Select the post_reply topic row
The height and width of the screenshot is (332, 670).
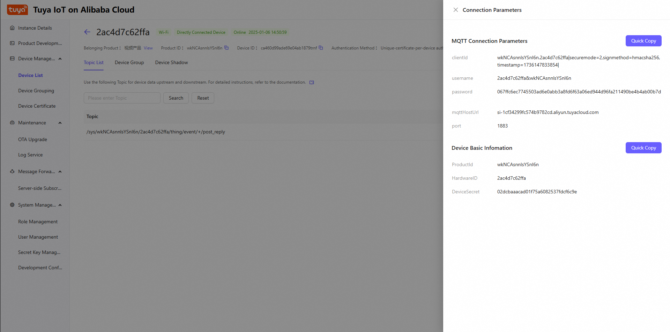click(263, 132)
